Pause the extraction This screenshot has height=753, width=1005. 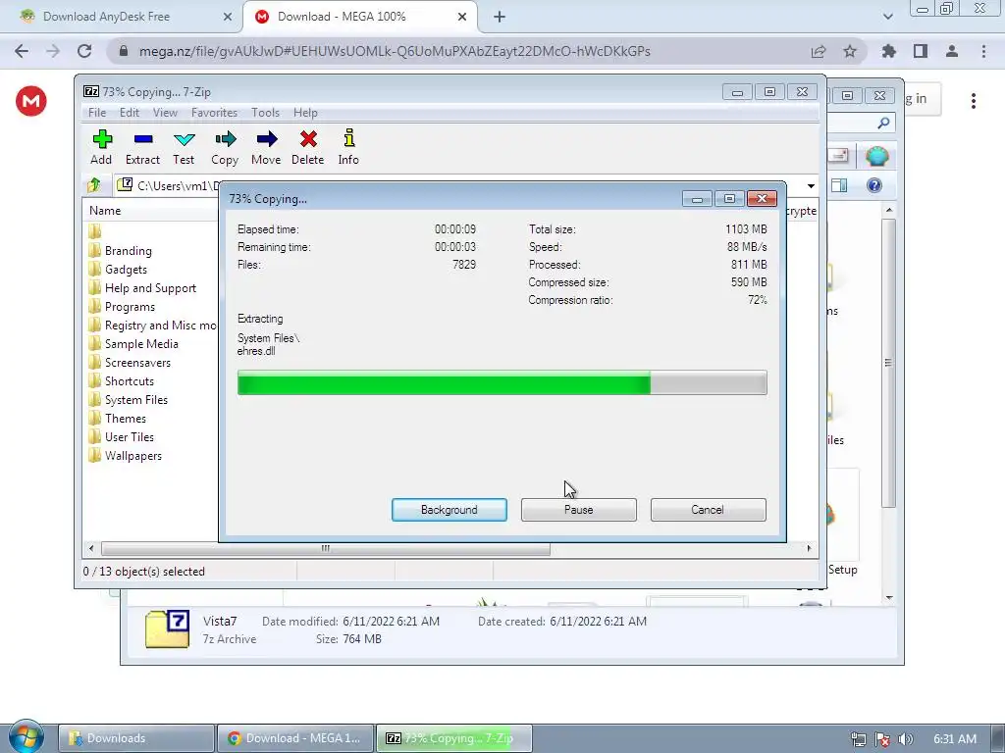(x=579, y=510)
